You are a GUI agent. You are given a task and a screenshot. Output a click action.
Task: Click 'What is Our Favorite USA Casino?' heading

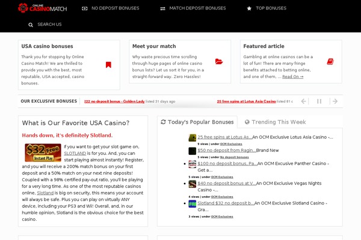click(76, 123)
